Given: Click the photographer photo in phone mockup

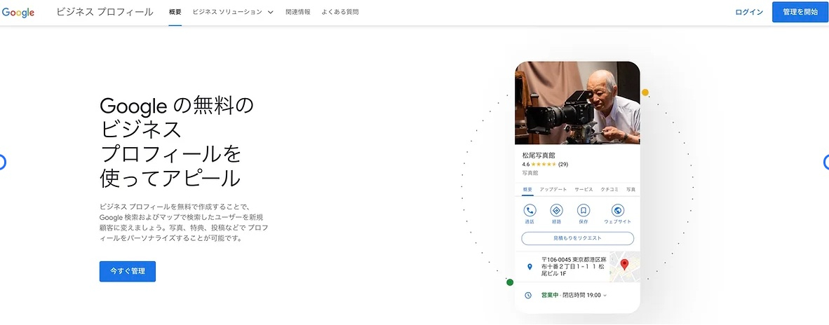Looking at the screenshot, I should 577,103.
